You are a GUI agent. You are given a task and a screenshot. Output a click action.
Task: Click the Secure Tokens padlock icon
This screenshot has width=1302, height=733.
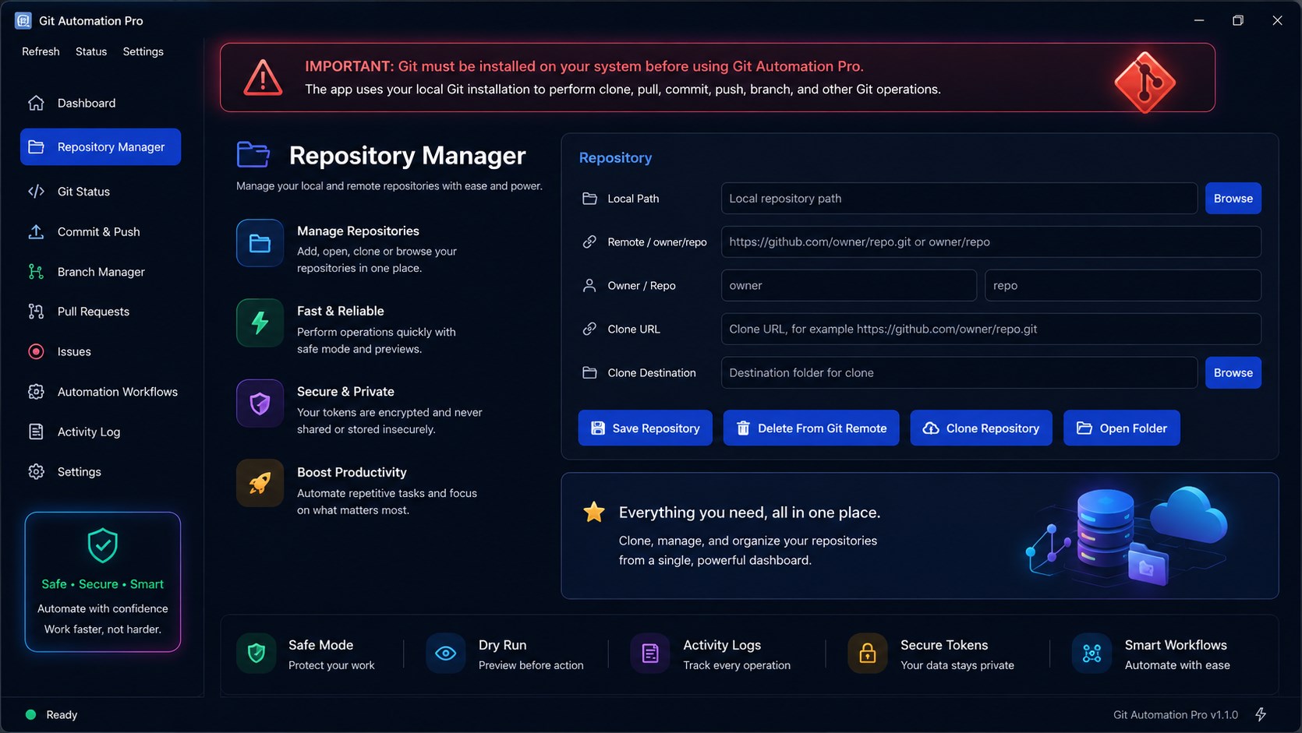pyautogui.click(x=867, y=654)
